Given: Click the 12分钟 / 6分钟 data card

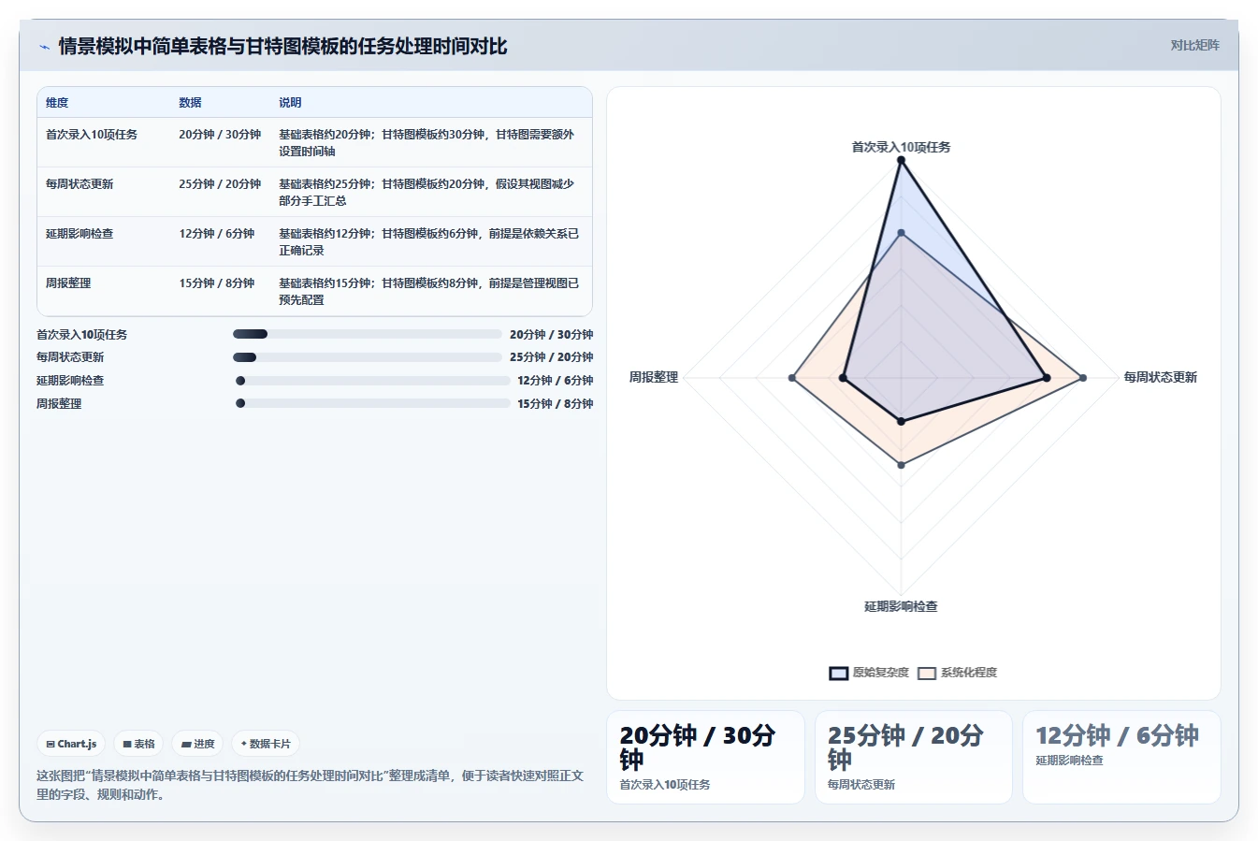Looking at the screenshot, I should pos(1121,757).
